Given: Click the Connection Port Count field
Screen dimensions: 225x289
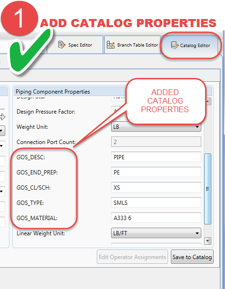Looking at the screenshot, I should point(156,142).
